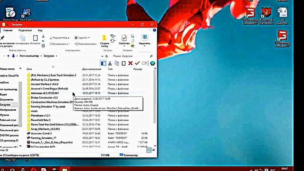This screenshot has width=304, height=171.
Task: Collapse the navigation pane top arrow
Action: coord(20,68)
